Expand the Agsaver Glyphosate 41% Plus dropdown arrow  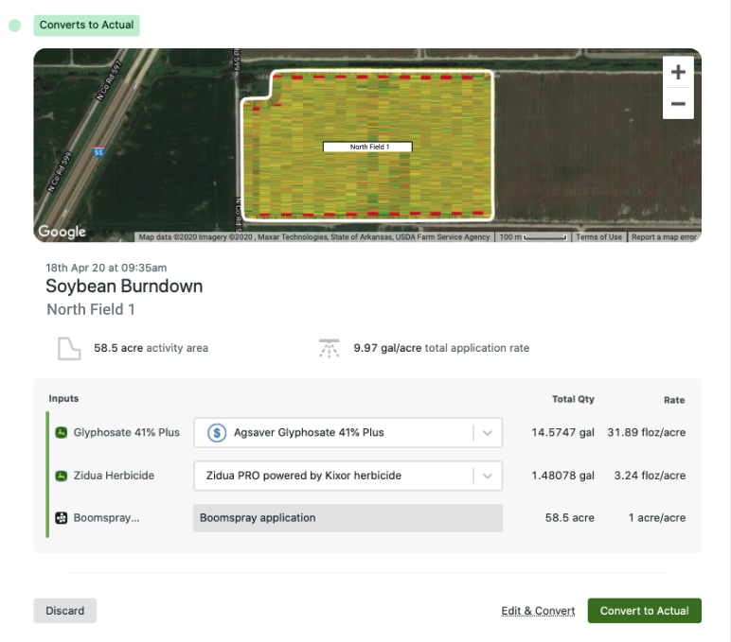tap(488, 433)
